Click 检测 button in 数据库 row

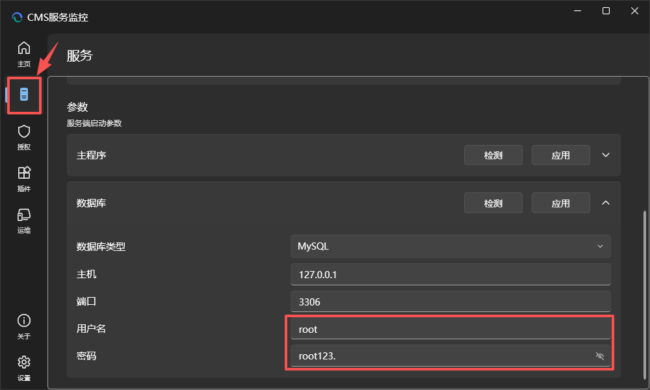pos(493,203)
